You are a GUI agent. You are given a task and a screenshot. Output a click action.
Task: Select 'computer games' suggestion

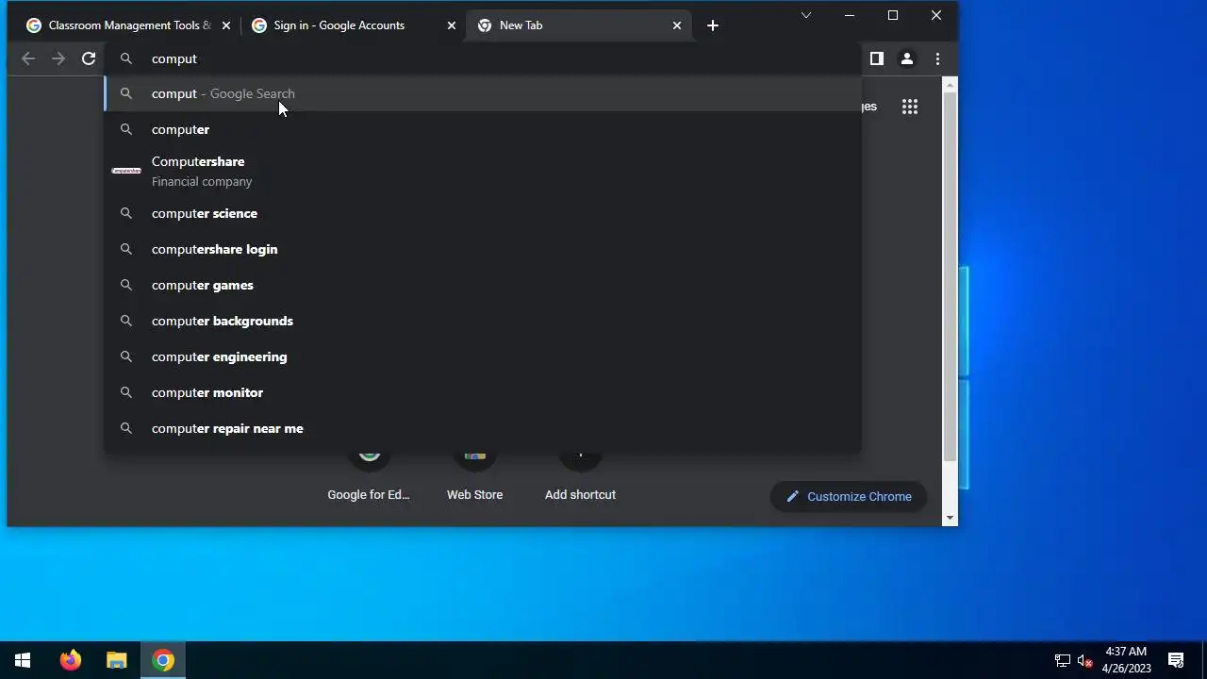pos(482,285)
